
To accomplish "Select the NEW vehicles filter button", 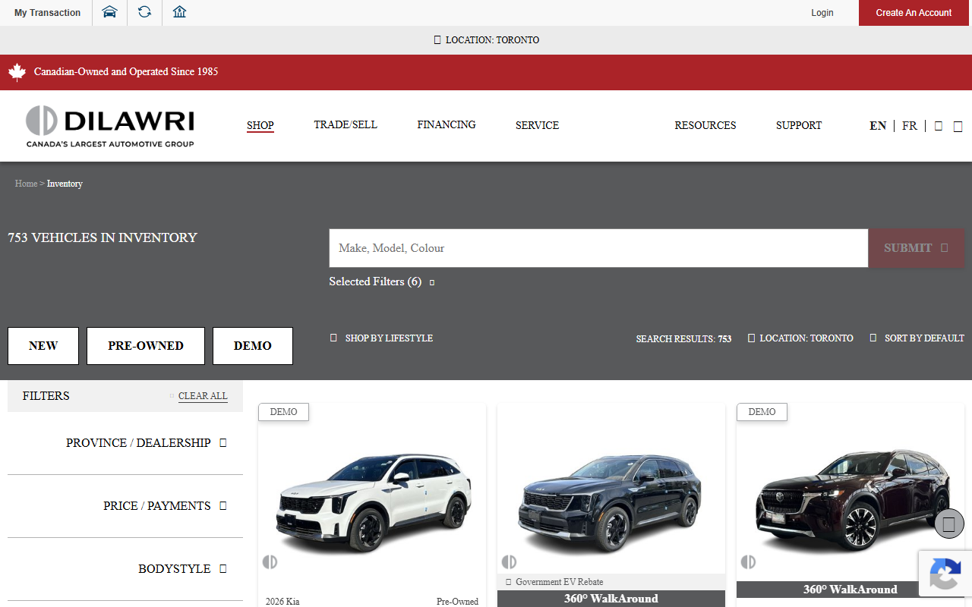I will pyautogui.click(x=43, y=346).
